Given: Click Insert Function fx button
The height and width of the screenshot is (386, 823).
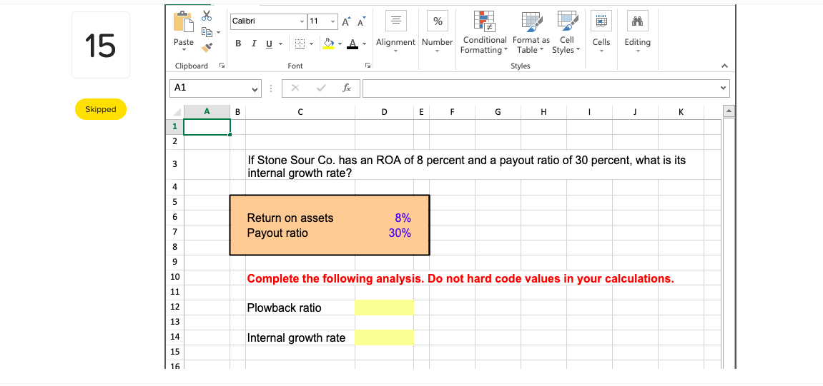Looking at the screenshot, I should coord(347,88).
